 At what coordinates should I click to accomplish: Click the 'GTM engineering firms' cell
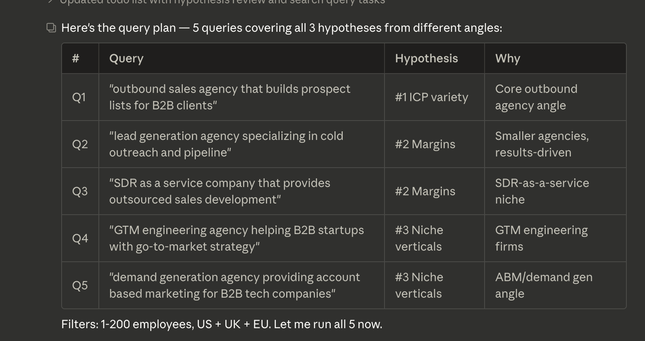point(541,239)
